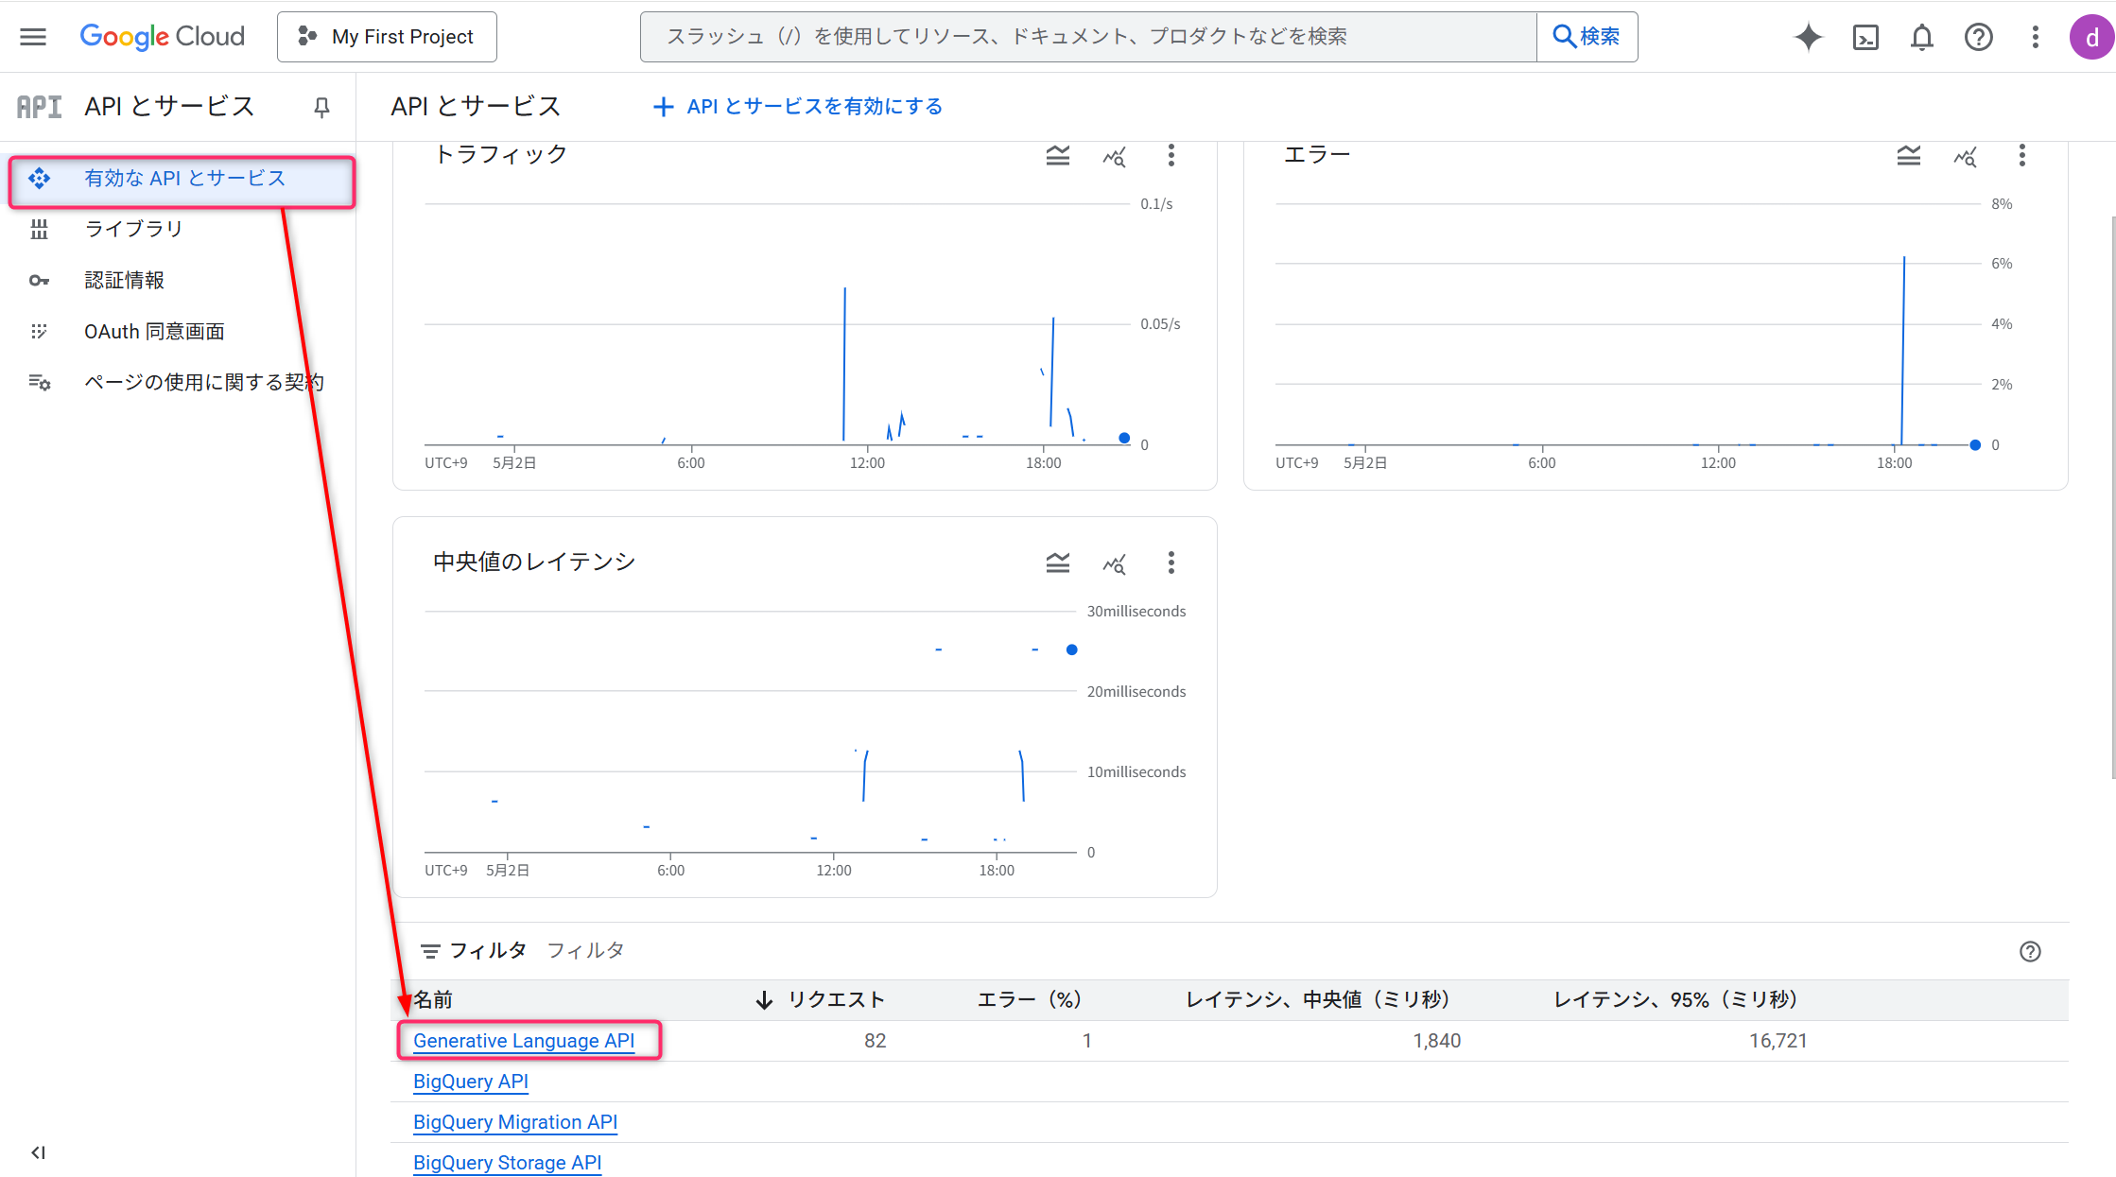Click the ページの使用に関する契約 settings icon
The image size is (2116, 1177).
click(39, 382)
